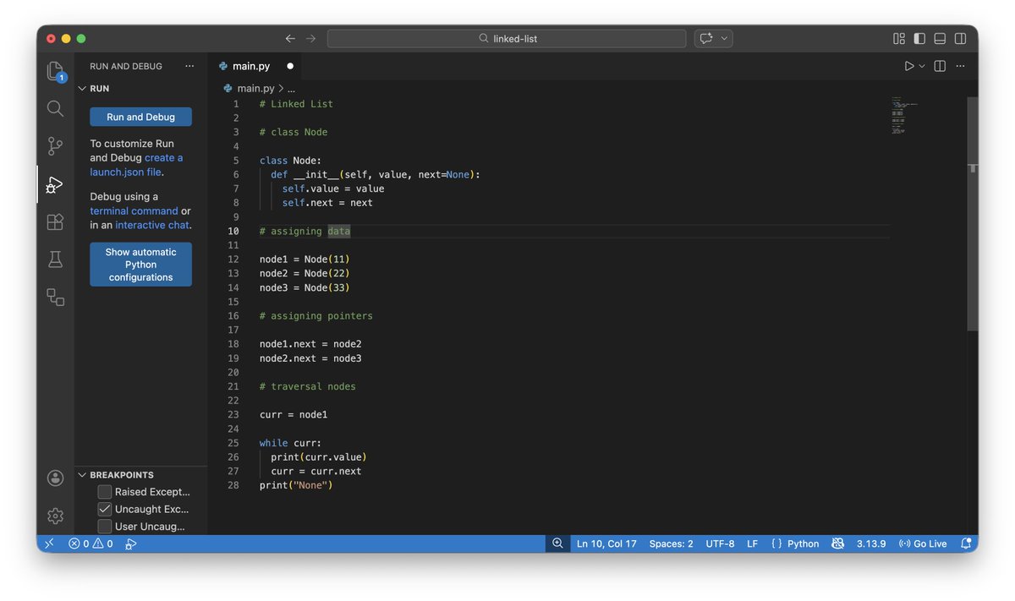Screen dimensions: 1015x601
Task: Open the Search view icon
Action: pyautogui.click(x=55, y=108)
